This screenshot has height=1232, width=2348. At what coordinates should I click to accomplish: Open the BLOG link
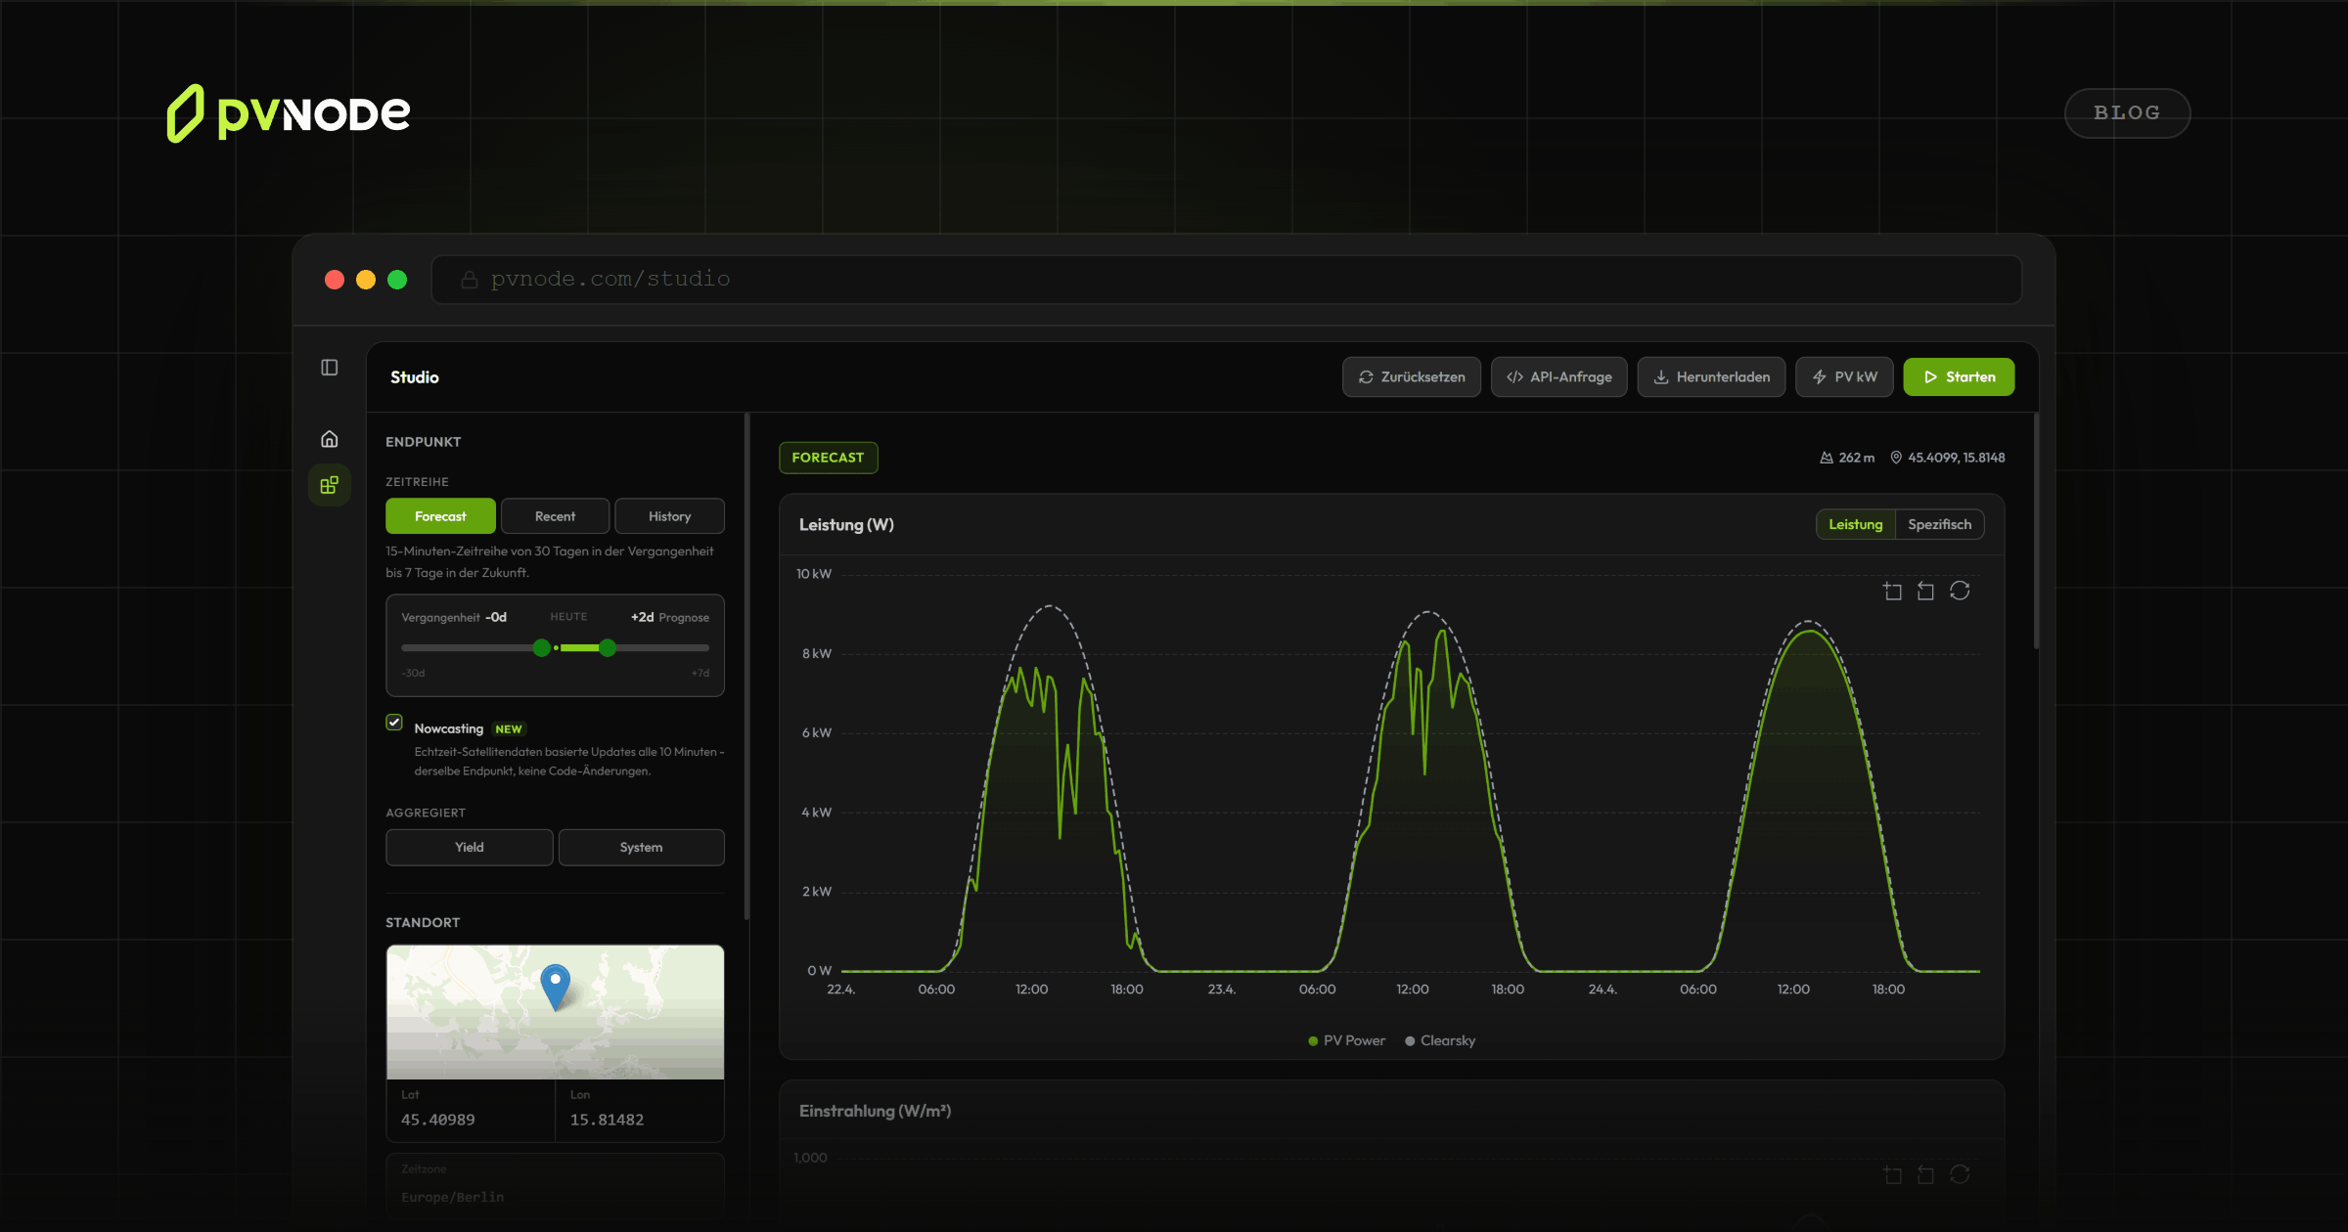click(2126, 113)
